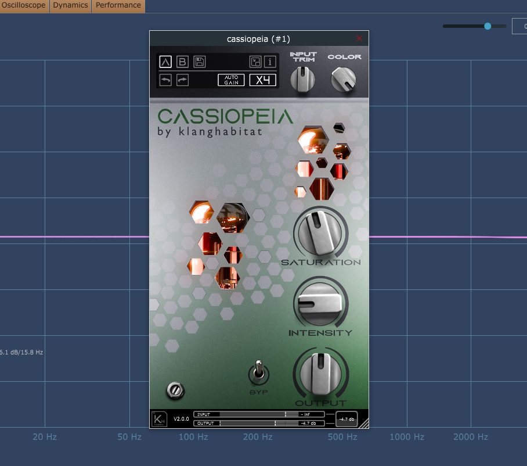Viewport: 527px width, 466px height.
Task: Switch to the Performance tab
Action: click(x=118, y=5)
